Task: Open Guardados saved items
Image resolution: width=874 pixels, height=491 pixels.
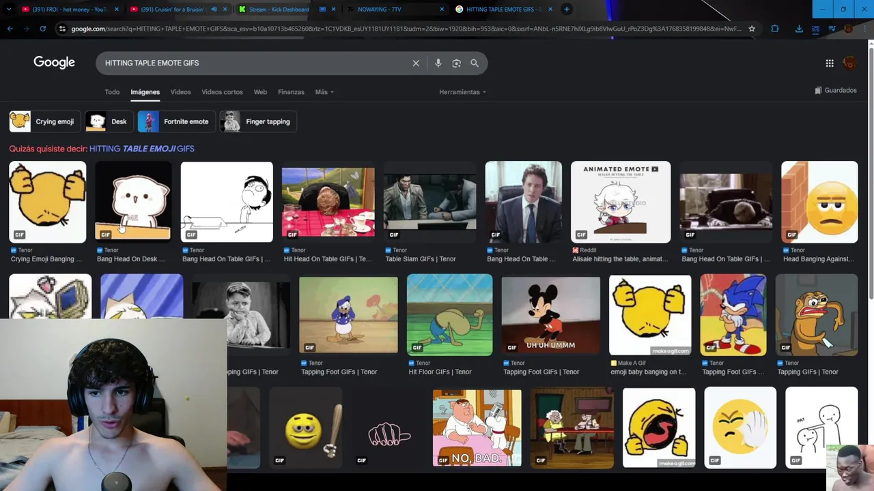Action: click(836, 90)
